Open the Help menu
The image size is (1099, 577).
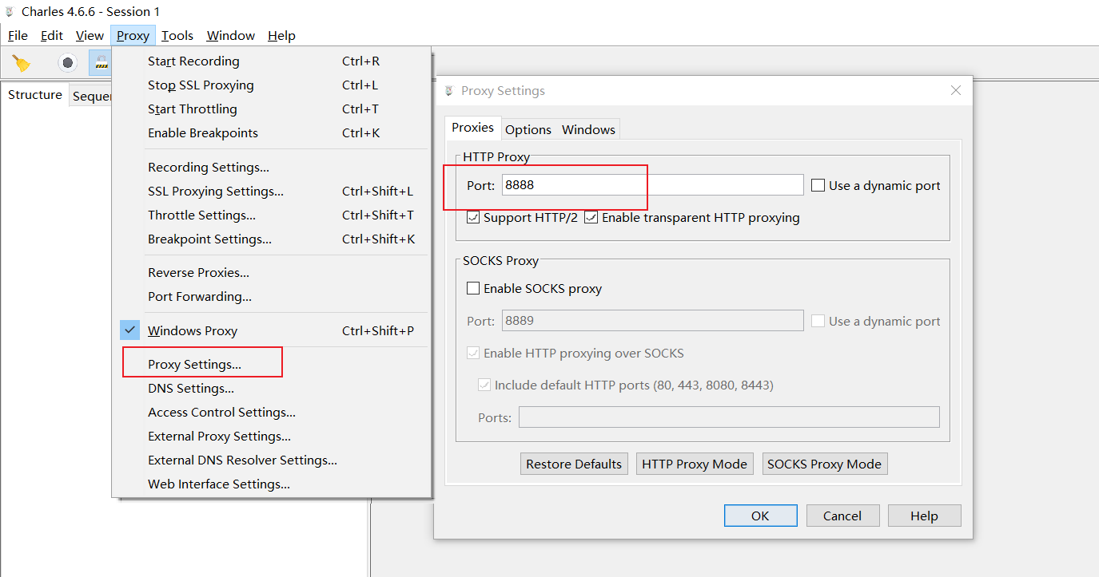tap(281, 35)
